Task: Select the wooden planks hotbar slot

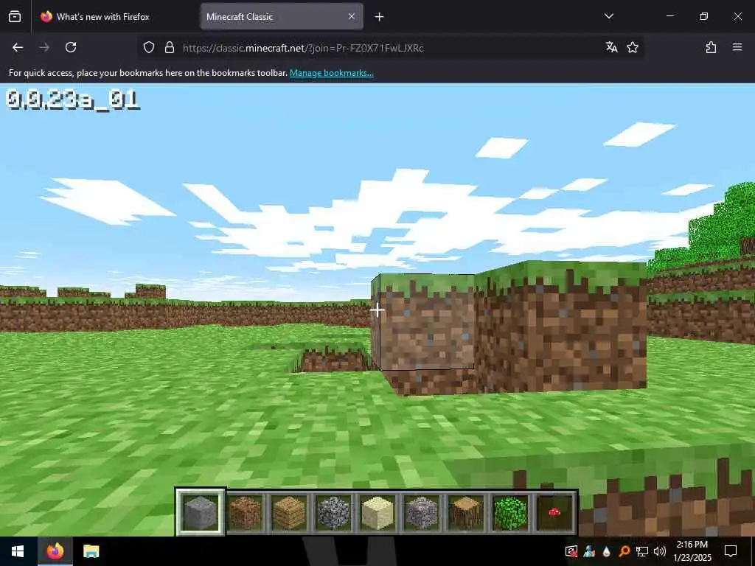Action: coord(289,512)
